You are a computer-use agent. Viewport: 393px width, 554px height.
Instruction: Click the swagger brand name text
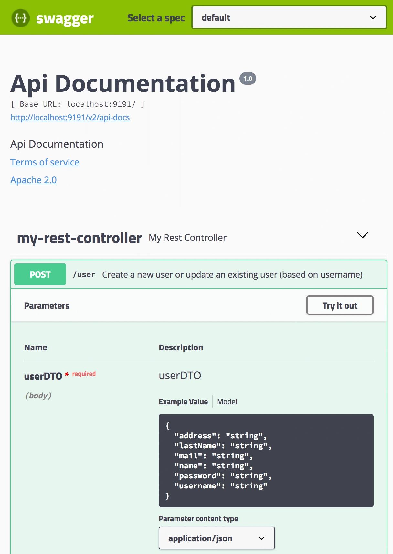click(65, 19)
